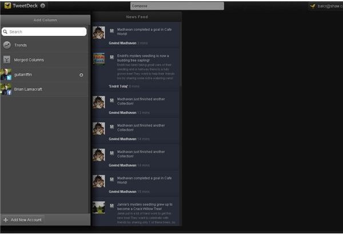Click the post-type icon on the third 'finished another Collection' post
This screenshot has height=234, width=343.
click(x=112, y=153)
